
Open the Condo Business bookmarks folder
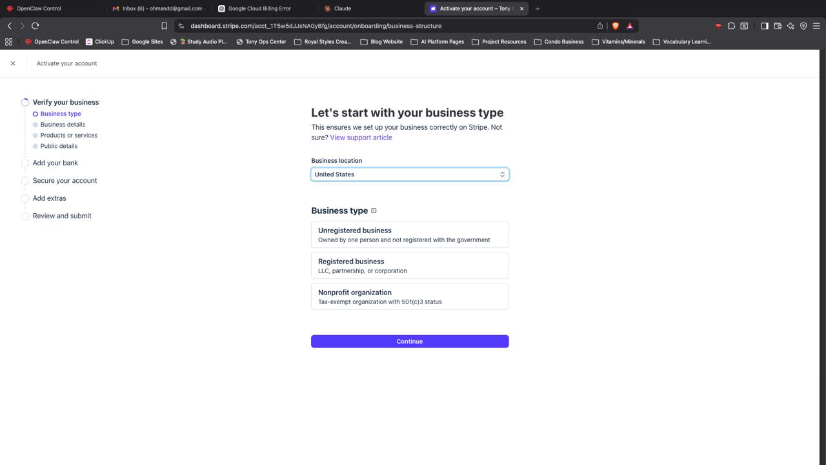click(558, 41)
